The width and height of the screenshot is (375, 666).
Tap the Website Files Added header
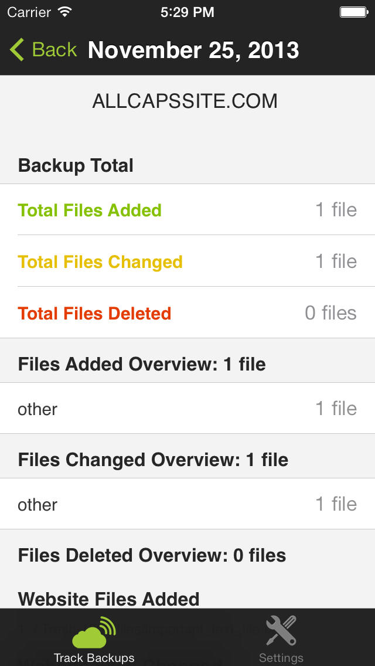pyautogui.click(x=109, y=599)
